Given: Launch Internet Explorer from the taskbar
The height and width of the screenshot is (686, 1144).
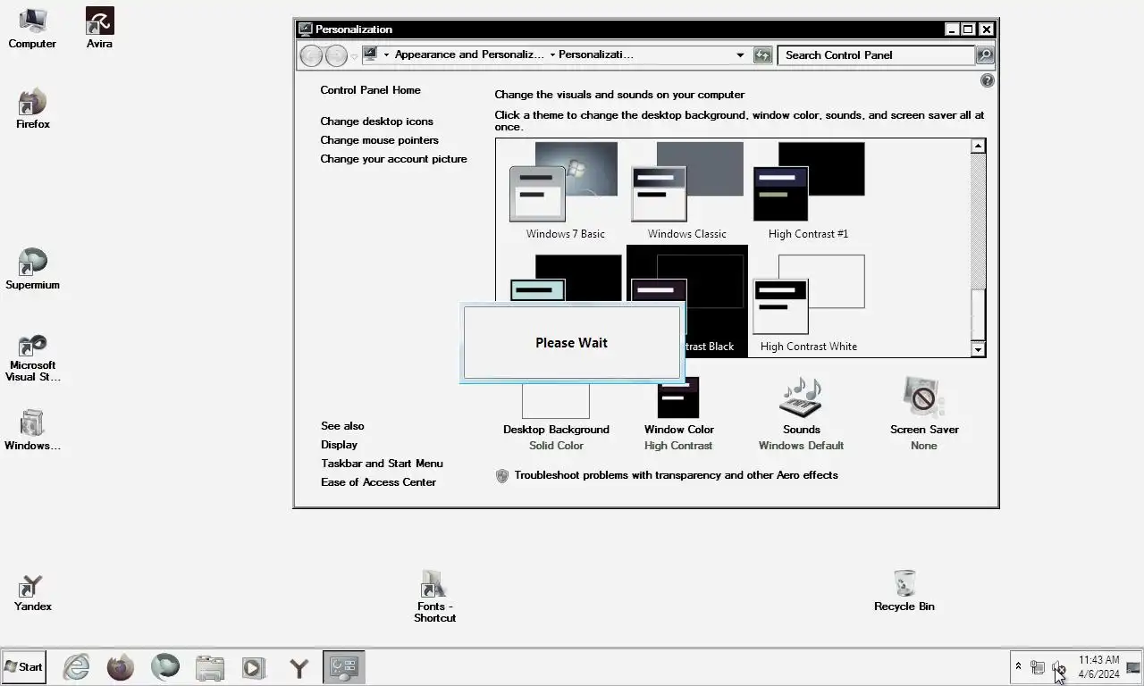Looking at the screenshot, I should (76, 666).
